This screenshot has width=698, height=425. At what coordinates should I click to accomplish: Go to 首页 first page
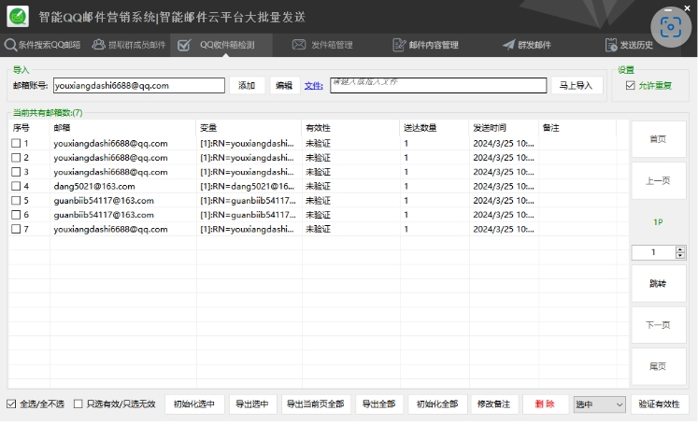tap(659, 139)
